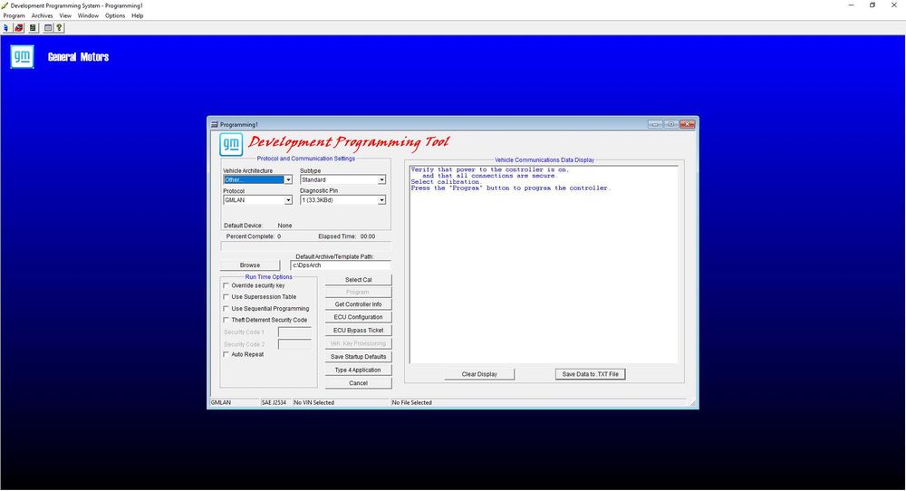Open the Help menu

137,15
